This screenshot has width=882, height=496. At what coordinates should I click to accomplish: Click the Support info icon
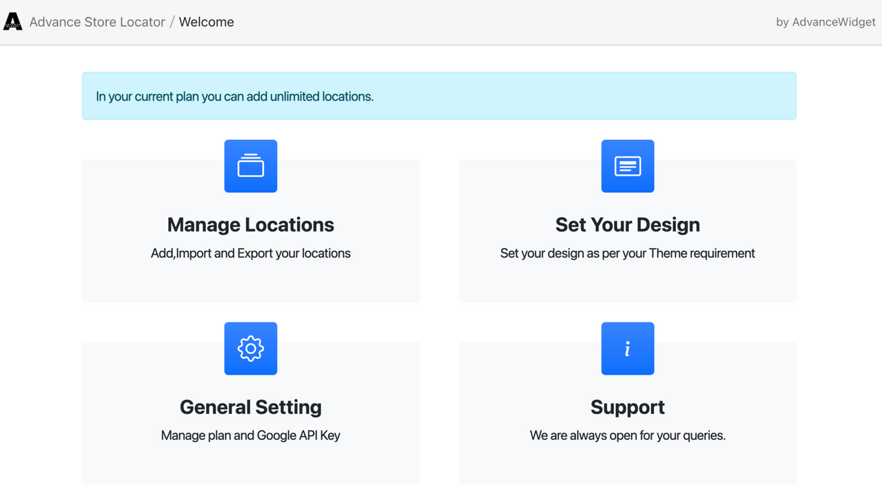click(628, 349)
